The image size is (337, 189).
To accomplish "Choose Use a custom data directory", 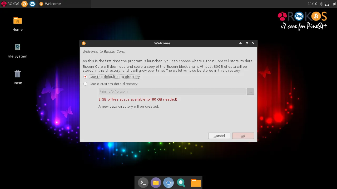I will pos(111,84).
